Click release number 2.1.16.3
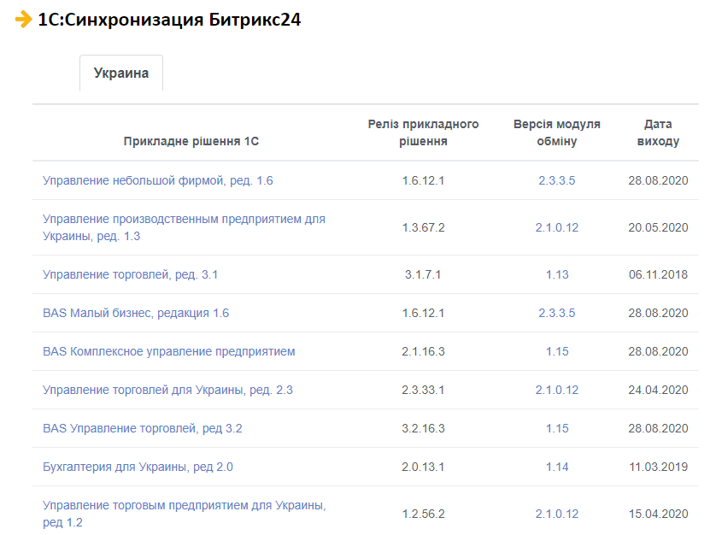Image resolution: width=710 pixels, height=535 pixels. [x=424, y=351]
